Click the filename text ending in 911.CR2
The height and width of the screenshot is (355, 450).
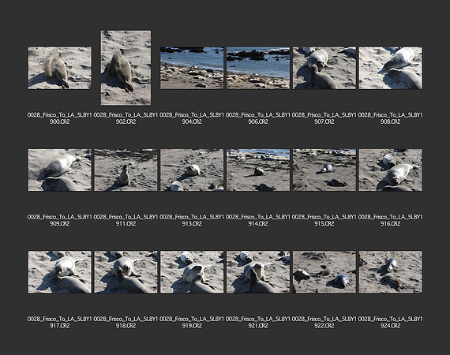126,220
